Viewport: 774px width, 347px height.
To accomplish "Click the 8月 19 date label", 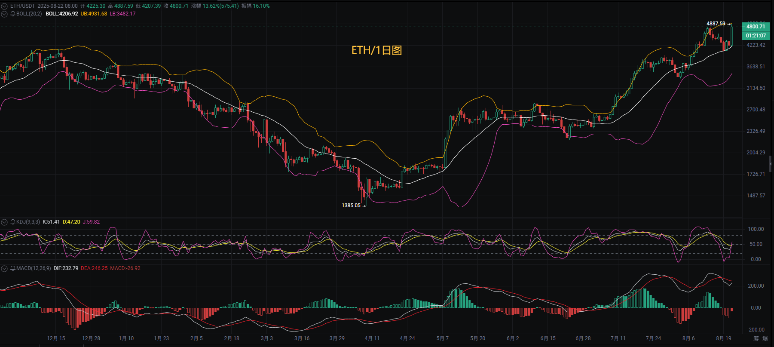I will [x=724, y=338].
